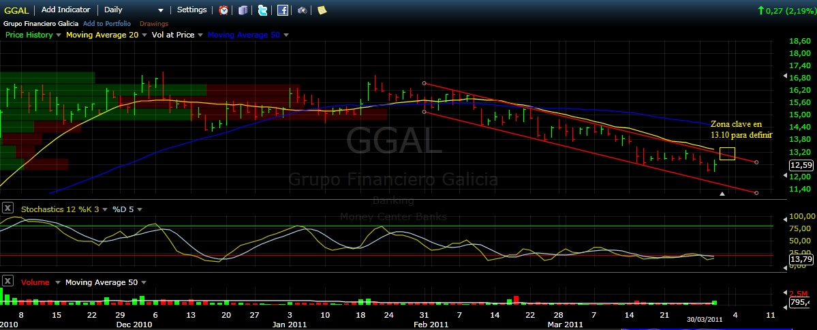This screenshot has height=330, width=817.
Task: Expand Moving Average 50 dropdown arrow in price panel
Action: 286,35
